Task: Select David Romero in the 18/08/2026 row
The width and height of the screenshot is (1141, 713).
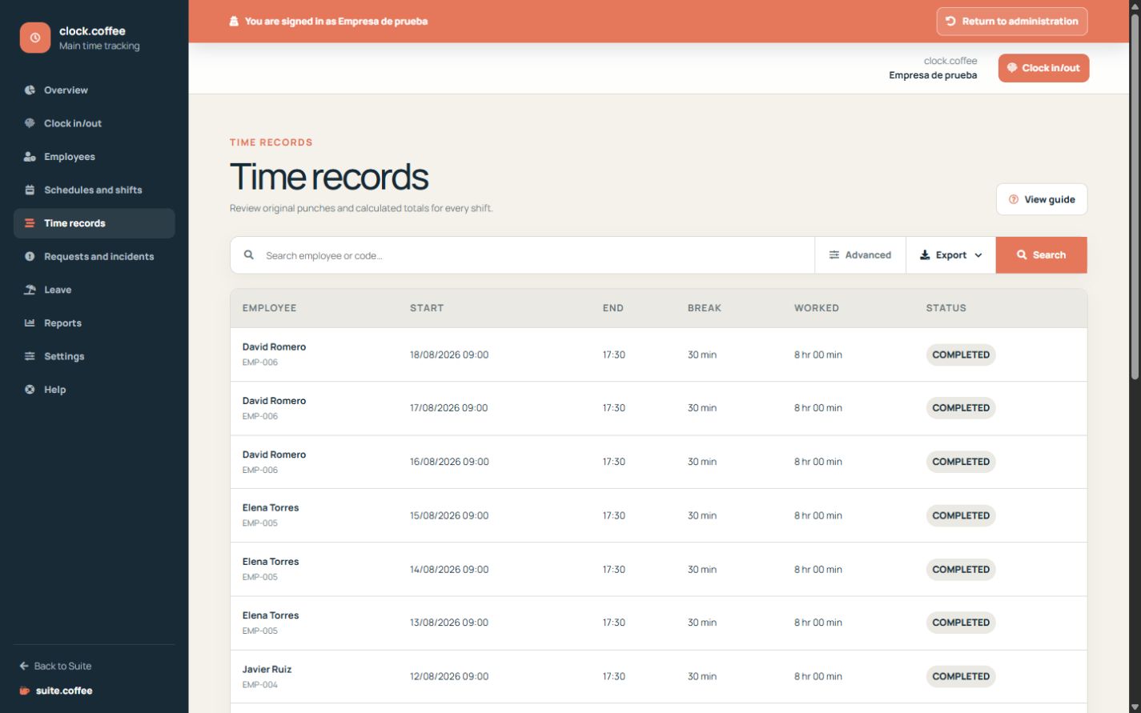Action: pyautogui.click(x=274, y=347)
